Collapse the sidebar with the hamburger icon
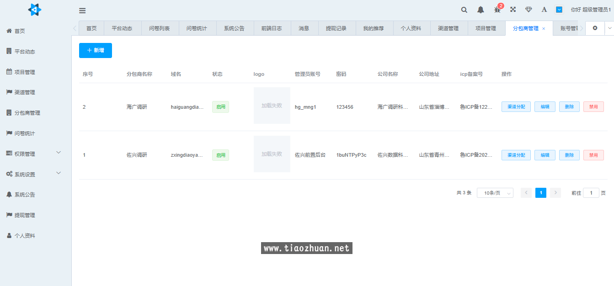Viewport: 614px width, 286px height. [82, 11]
